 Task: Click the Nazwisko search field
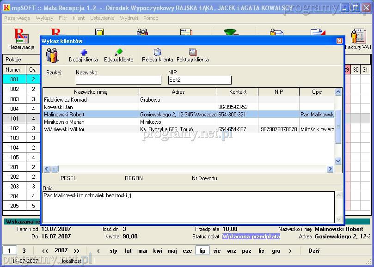pos(118,80)
